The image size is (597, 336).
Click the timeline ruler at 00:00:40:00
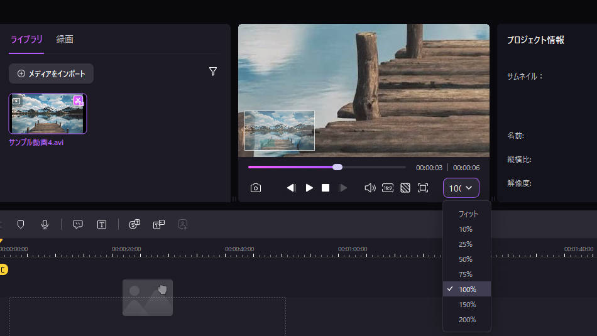(239, 249)
